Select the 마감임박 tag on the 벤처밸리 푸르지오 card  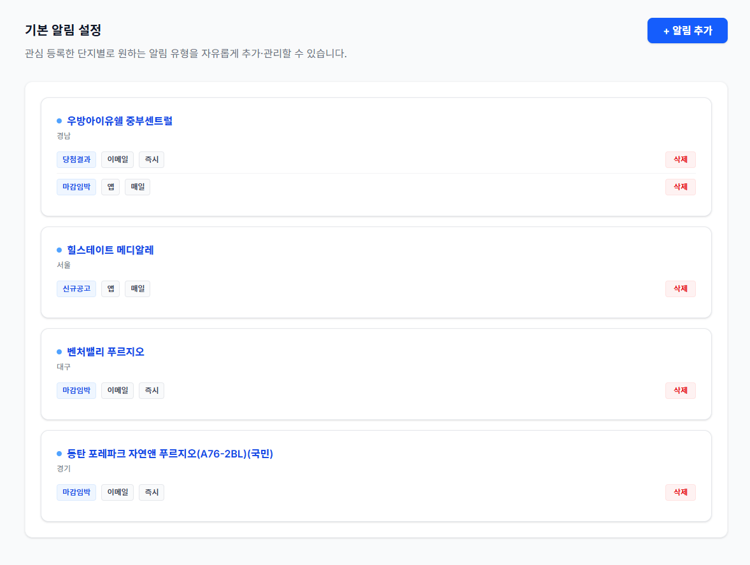[76, 390]
